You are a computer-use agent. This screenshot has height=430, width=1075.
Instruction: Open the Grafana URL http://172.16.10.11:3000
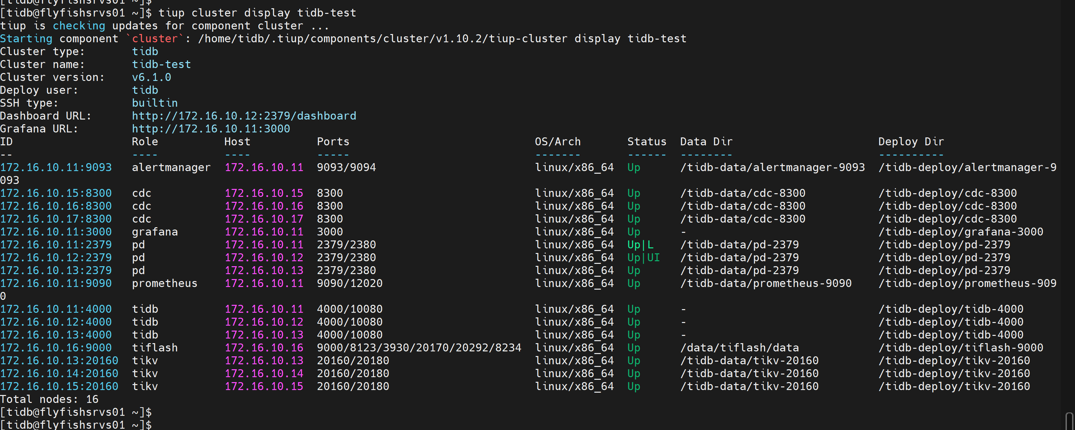[211, 129]
